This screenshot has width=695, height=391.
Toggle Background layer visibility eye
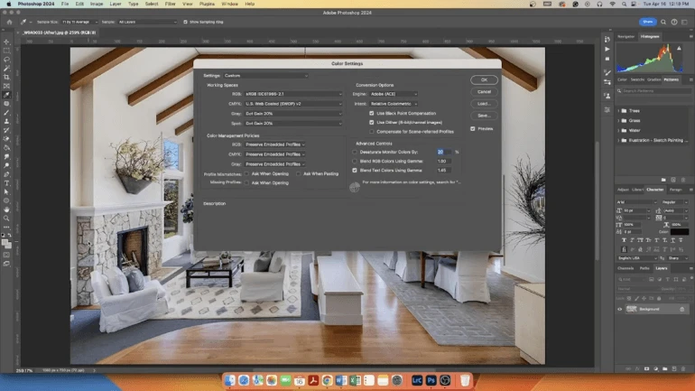(620, 309)
